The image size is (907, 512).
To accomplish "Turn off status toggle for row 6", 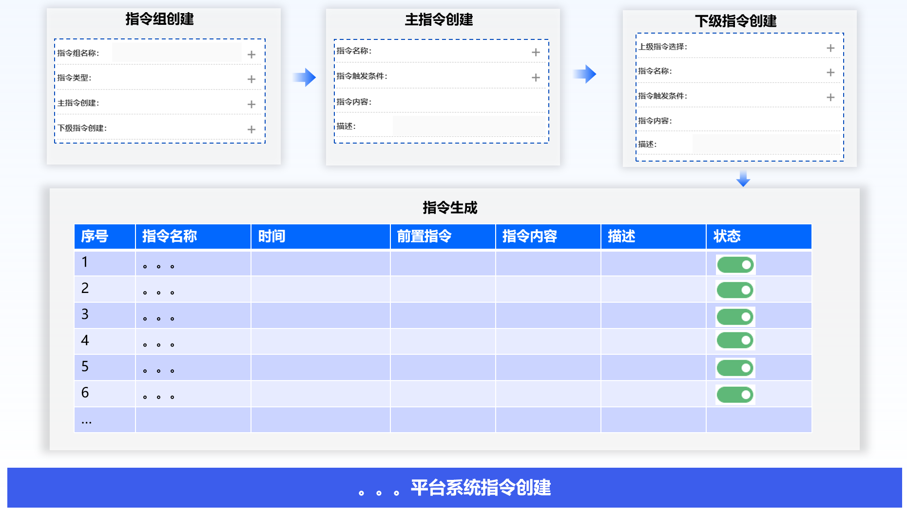I will (x=735, y=395).
